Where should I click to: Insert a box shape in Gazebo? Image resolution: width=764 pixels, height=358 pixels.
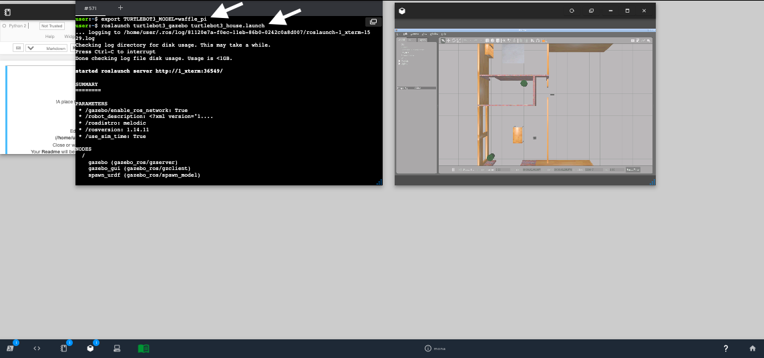tap(488, 41)
